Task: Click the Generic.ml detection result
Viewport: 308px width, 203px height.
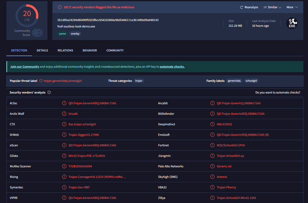Action: (x=224, y=166)
